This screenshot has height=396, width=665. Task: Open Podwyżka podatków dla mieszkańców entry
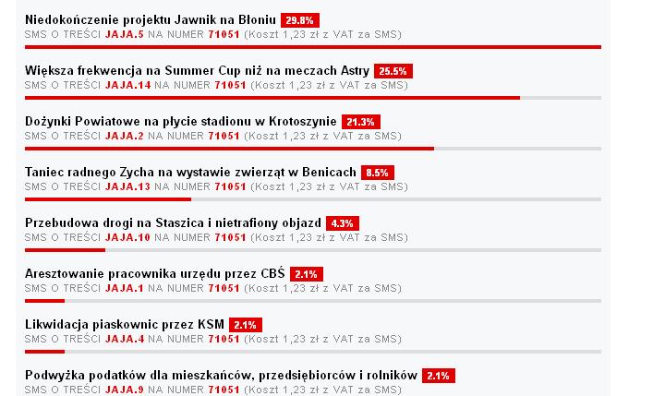222,376
